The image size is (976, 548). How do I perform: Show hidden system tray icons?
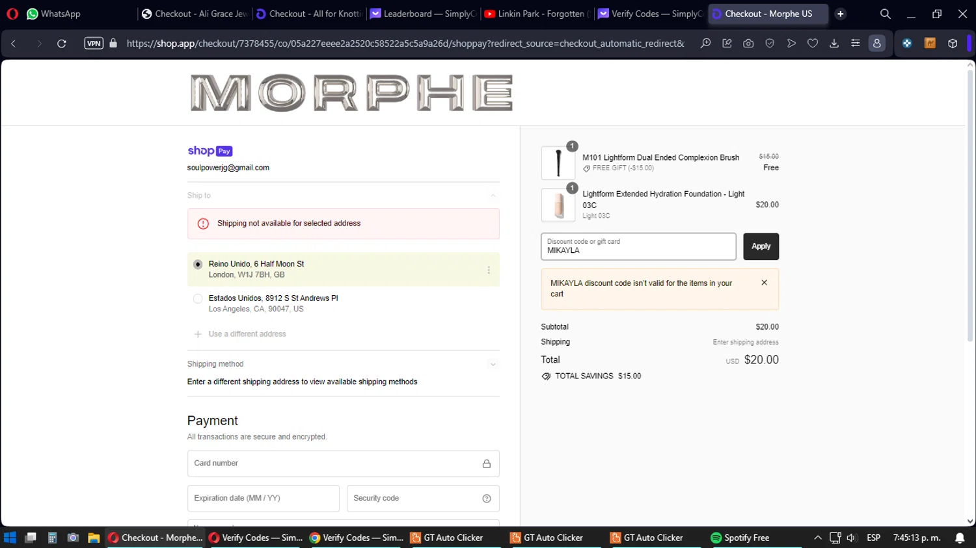pos(818,538)
